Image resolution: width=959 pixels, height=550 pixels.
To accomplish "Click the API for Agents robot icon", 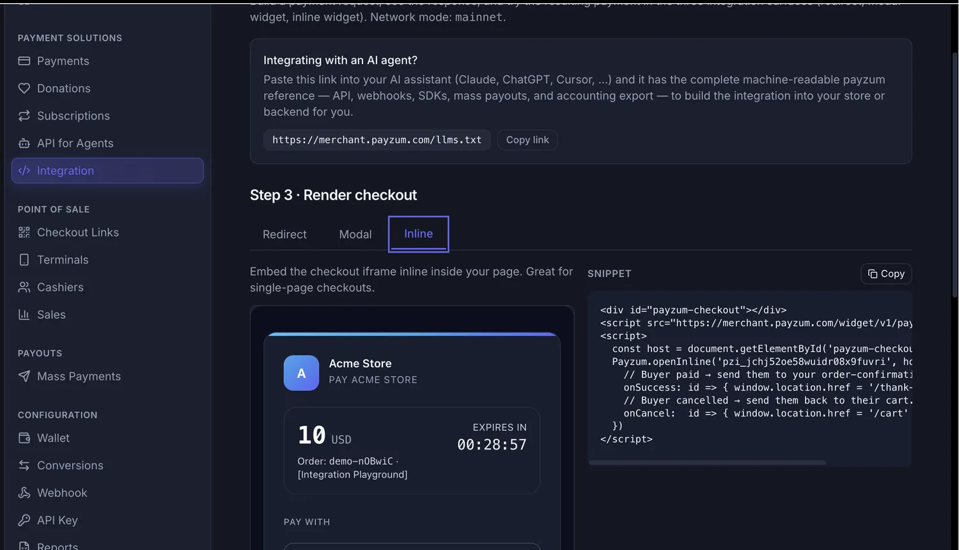I will (24, 143).
